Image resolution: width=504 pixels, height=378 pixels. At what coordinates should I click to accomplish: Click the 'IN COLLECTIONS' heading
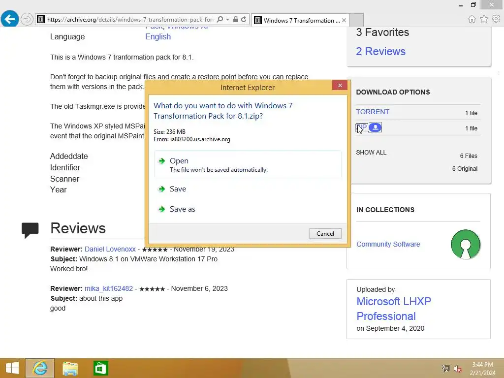coord(385,210)
